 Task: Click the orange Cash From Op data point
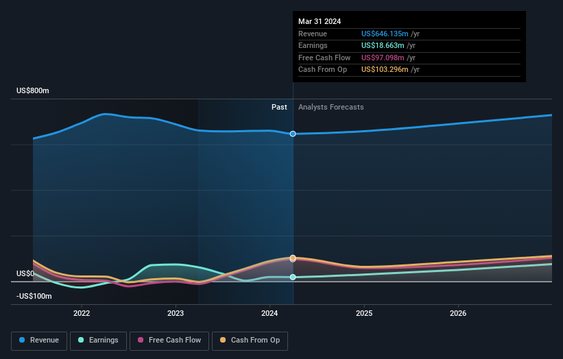click(293, 258)
